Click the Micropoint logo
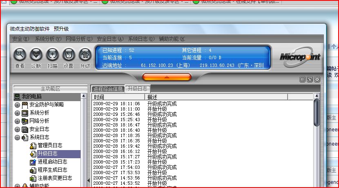Screen dimensions: 339x188 coord(300,57)
